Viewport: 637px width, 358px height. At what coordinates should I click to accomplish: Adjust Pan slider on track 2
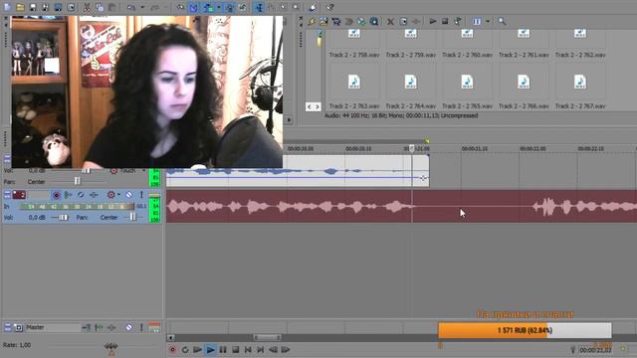pos(132,217)
